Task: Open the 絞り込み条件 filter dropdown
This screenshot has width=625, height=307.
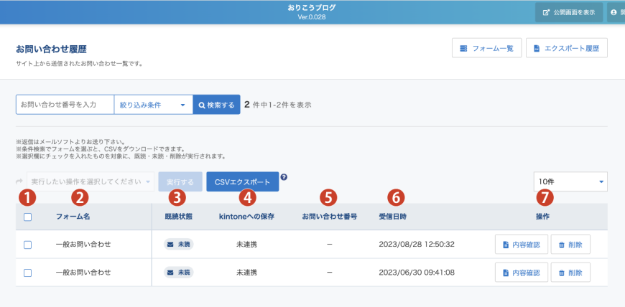Action: tap(153, 105)
